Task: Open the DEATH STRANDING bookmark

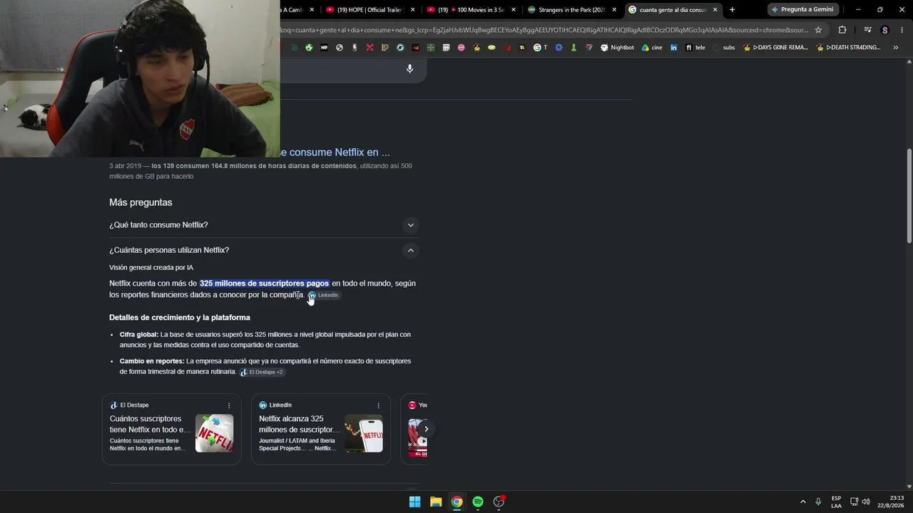Action: [x=848, y=48]
